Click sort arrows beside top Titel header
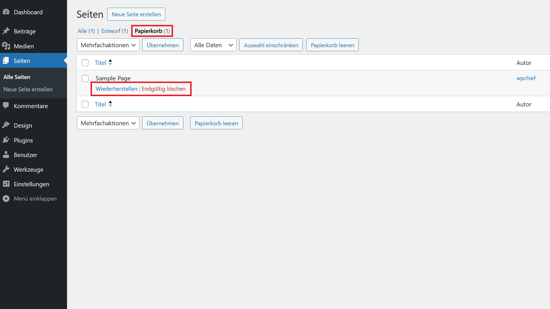This screenshot has height=309, width=550. click(x=110, y=62)
